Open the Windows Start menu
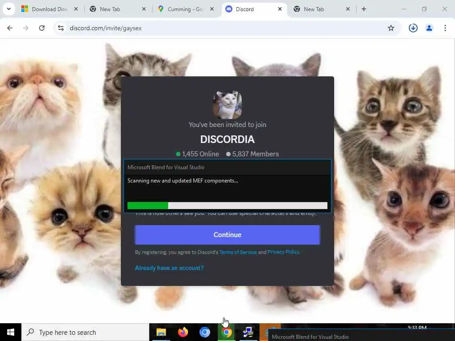The image size is (455, 341). click(x=11, y=332)
